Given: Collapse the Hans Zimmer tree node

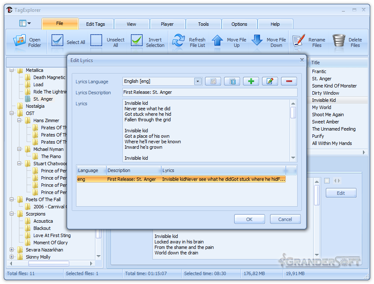Looking at the screenshot, I should (x=19, y=120).
